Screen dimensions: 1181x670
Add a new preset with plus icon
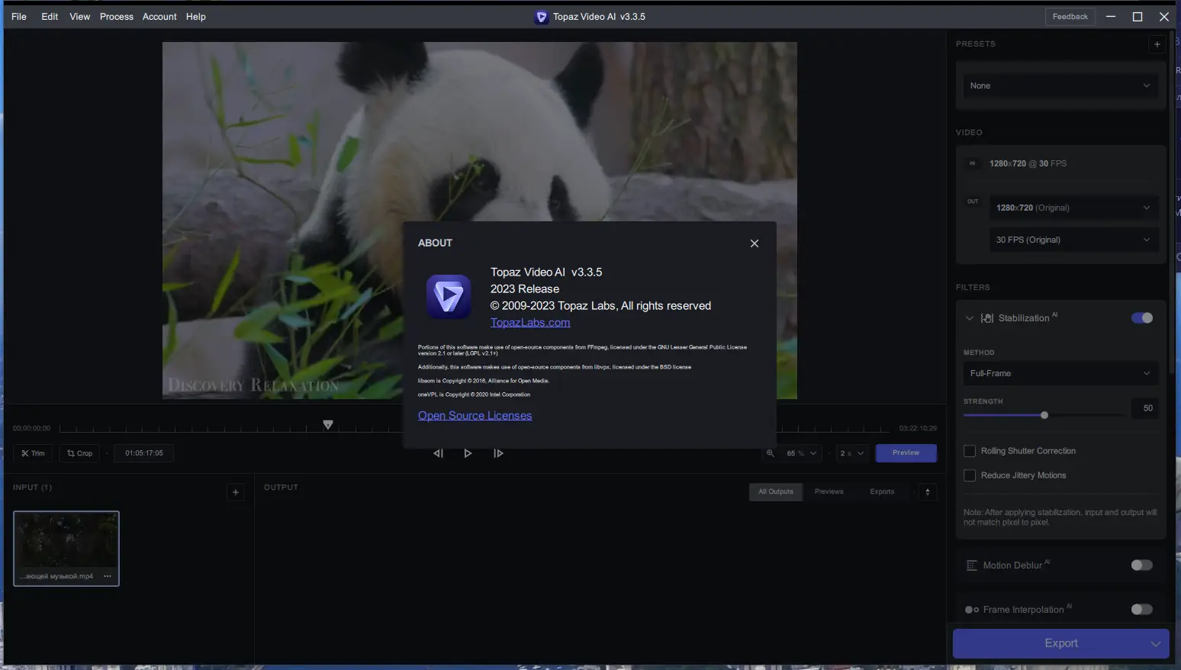click(x=1157, y=44)
